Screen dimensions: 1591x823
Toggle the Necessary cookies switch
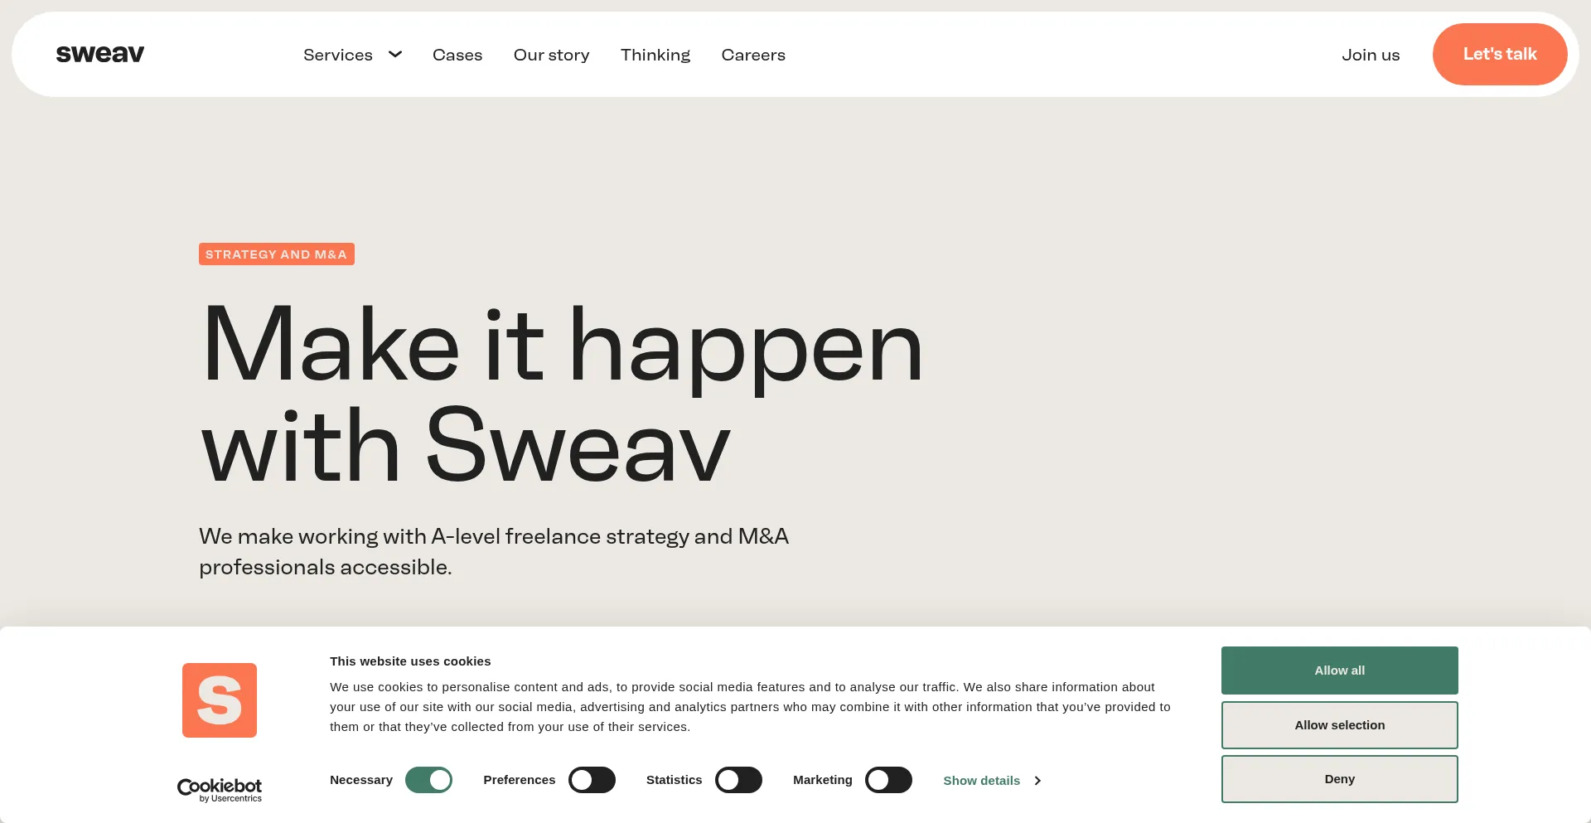pos(428,780)
